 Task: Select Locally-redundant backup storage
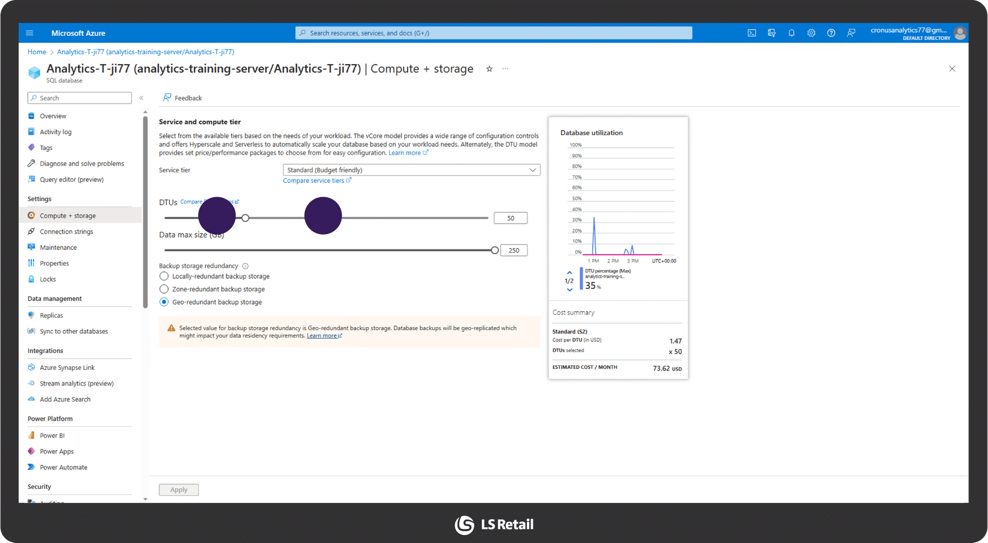click(164, 277)
